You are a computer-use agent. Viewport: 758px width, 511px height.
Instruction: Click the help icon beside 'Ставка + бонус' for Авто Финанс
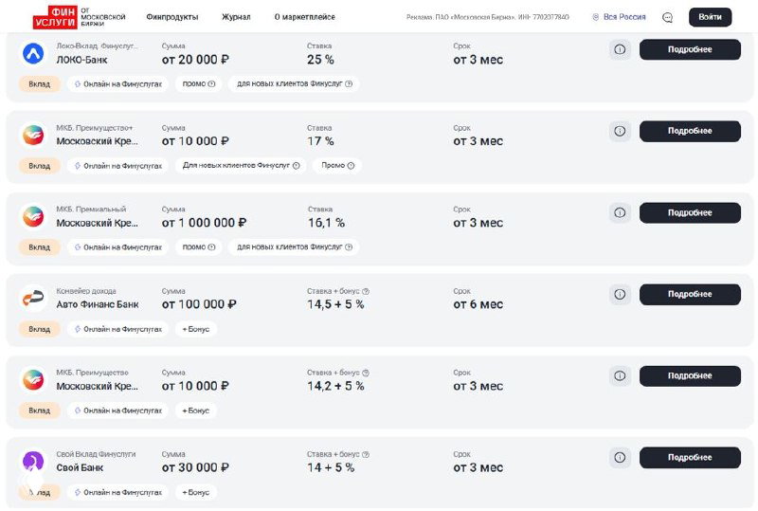(x=366, y=291)
